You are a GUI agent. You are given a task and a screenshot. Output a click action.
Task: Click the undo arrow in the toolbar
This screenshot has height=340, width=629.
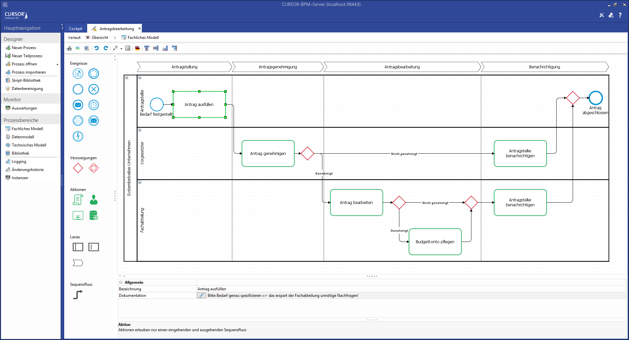97,48
